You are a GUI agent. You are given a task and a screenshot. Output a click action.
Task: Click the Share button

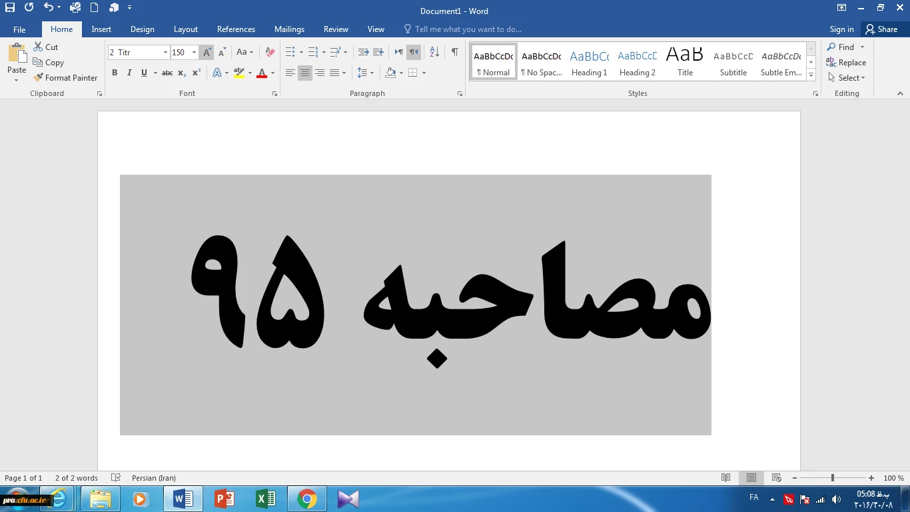[881, 29]
